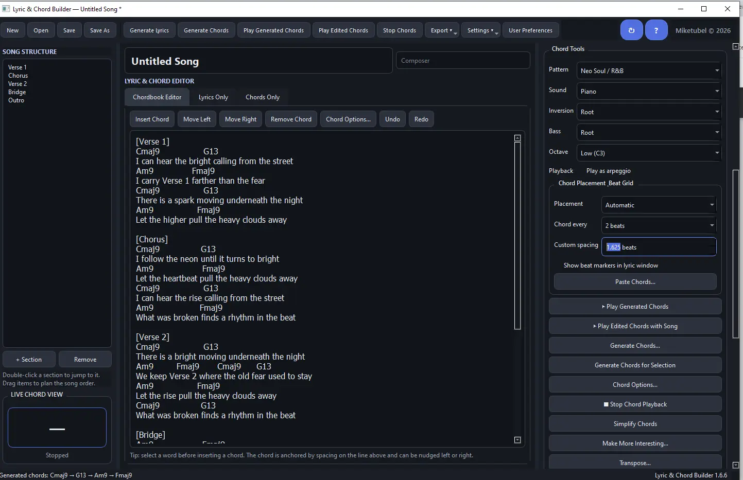Click Chord Options... in the editor toolbar
This screenshot has height=480, width=743.
pos(349,119)
